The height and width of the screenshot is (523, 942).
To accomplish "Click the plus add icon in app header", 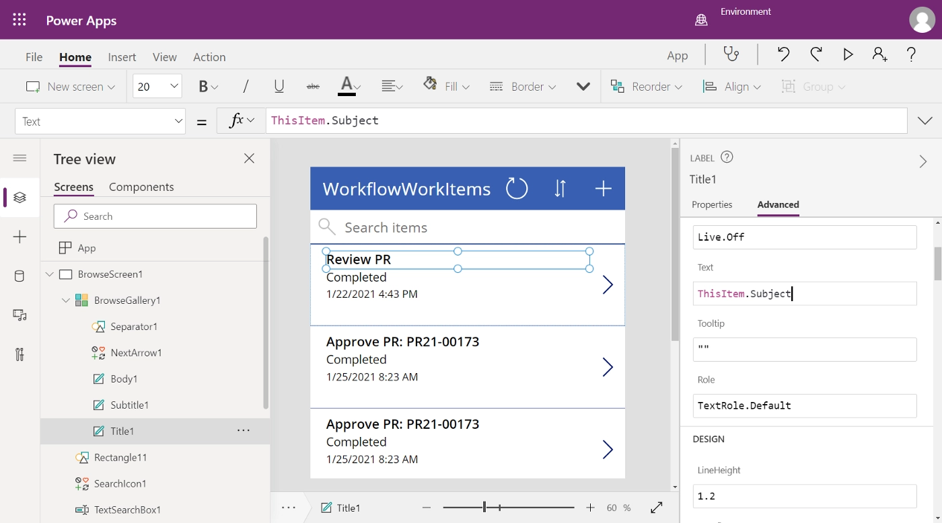I will coord(604,189).
